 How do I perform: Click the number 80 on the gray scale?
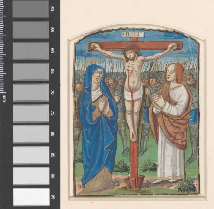(x=53, y=134)
